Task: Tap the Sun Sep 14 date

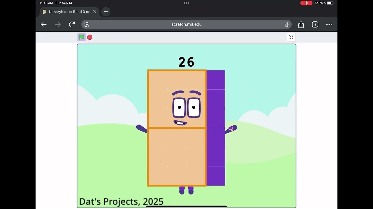Action: click(x=64, y=3)
